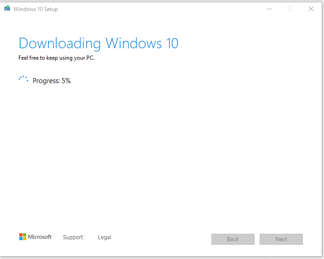Click the Microsoft logo
This screenshot has width=324, height=259.
click(35, 237)
